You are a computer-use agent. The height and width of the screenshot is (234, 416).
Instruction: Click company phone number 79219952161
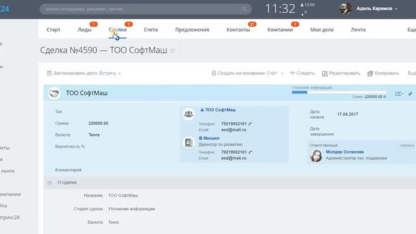234,124
